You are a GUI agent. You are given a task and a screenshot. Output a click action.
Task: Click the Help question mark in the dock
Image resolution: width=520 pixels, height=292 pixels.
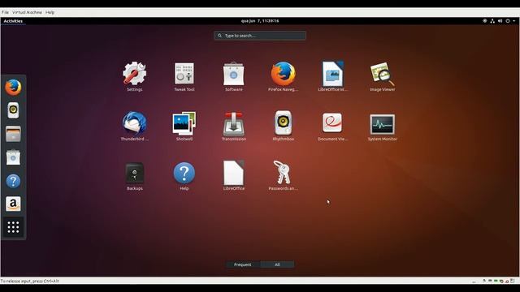13,181
